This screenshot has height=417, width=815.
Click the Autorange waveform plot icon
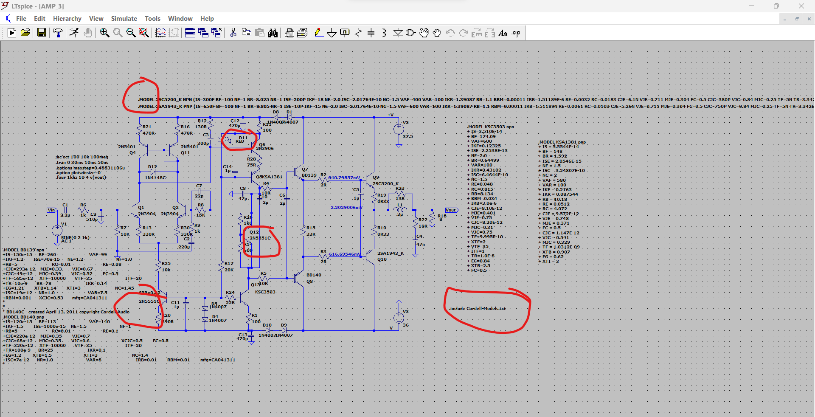(160, 33)
